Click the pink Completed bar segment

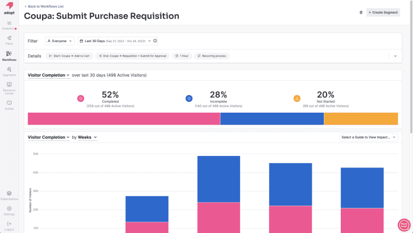124,119
